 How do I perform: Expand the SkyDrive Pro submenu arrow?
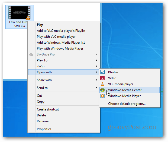96,54
